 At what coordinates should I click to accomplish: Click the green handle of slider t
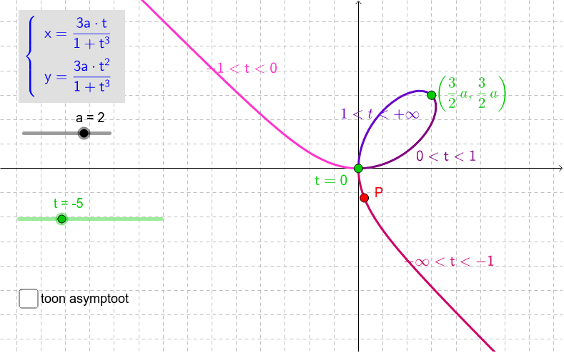point(62,219)
